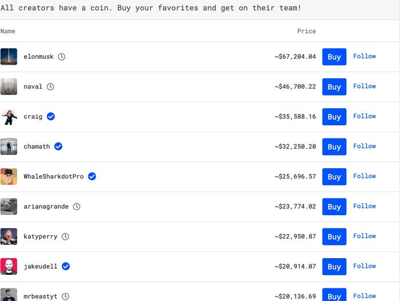The height and width of the screenshot is (301, 401).
Task: Click the verified badge next to craig
Action: click(x=50, y=117)
